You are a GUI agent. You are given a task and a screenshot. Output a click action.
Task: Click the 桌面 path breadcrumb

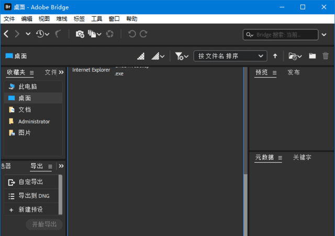point(16,56)
